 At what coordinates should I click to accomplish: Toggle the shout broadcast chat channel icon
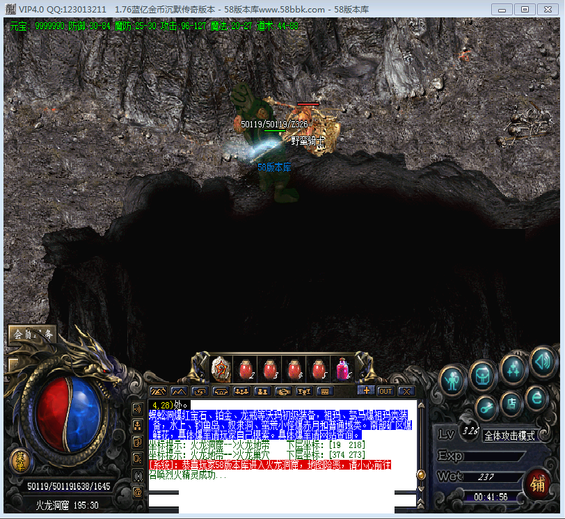pos(138,409)
